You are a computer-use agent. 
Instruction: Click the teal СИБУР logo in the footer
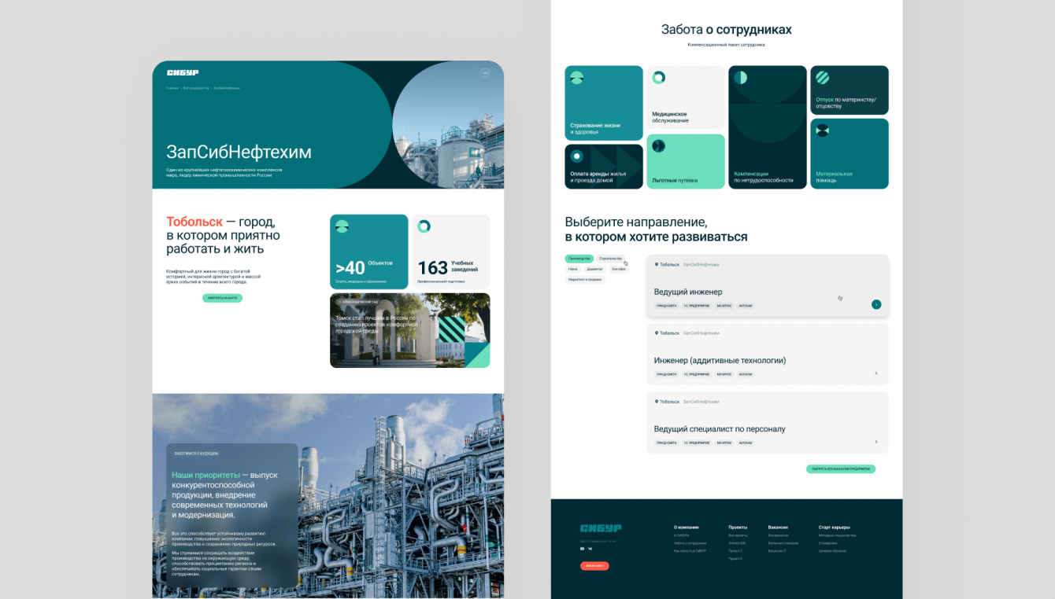601,528
